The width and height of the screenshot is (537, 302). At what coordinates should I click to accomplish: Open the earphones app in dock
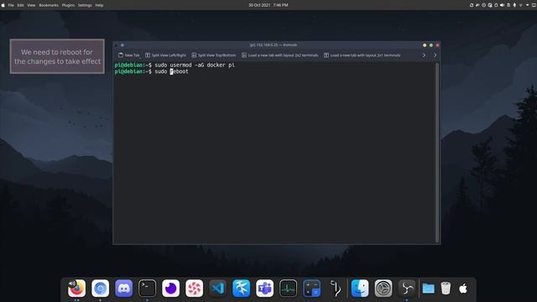click(x=336, y=289)
